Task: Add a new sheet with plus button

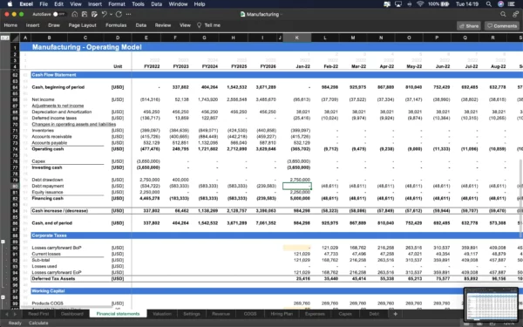Action: click(395, 314)
